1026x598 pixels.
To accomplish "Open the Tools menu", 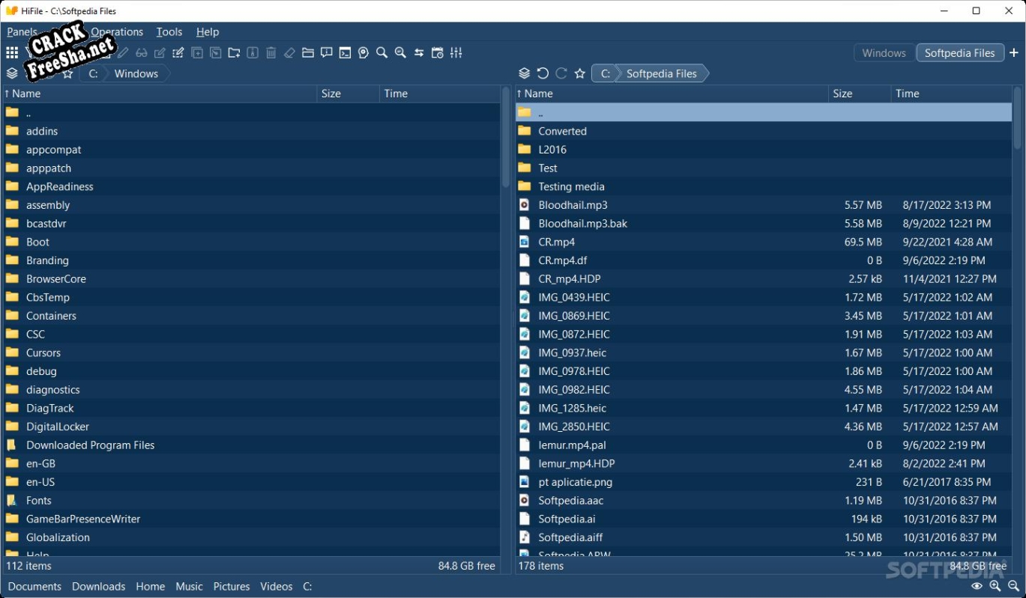I will (169, 31).
